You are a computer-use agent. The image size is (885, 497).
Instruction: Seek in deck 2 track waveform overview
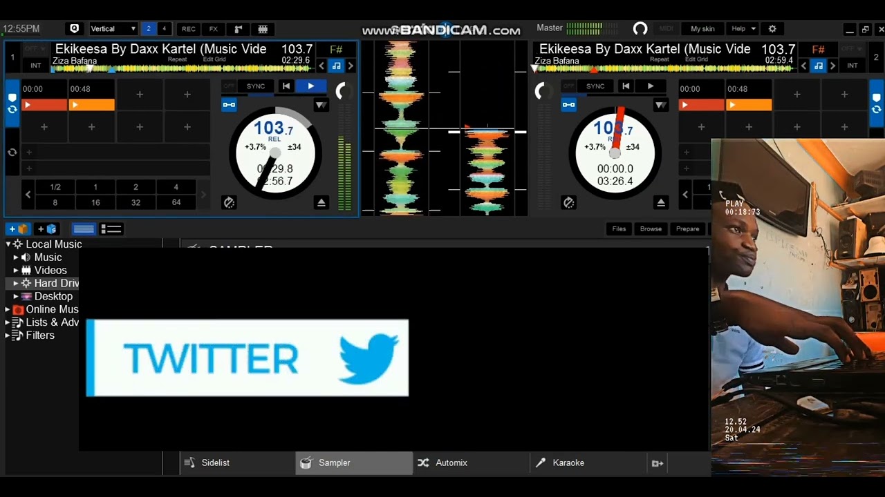point(665,68)
